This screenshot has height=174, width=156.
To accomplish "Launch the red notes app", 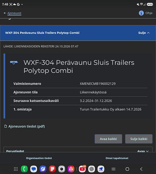I will coord(52,169).
